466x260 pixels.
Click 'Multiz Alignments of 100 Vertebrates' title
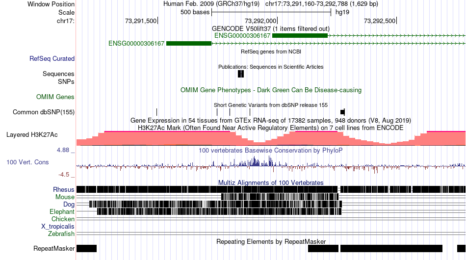pyautogui.click(x=271, y=183)
